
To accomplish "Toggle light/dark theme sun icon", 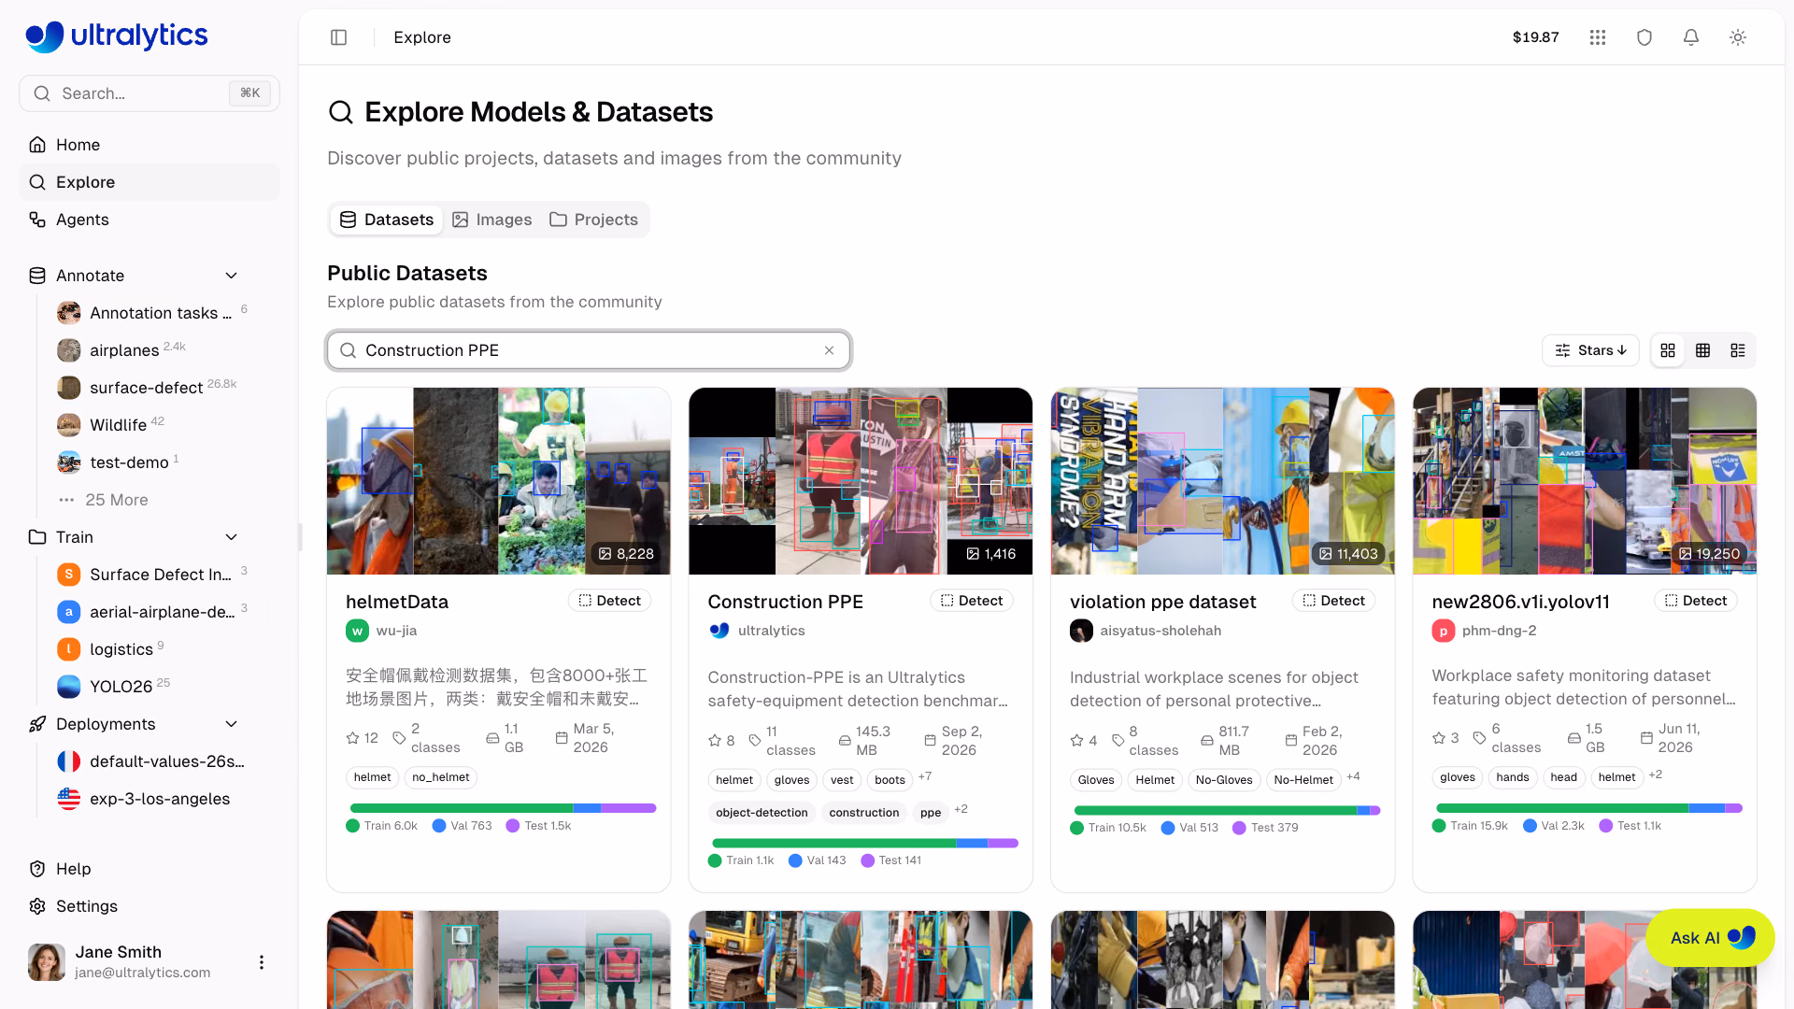I will coord(1738,37).
